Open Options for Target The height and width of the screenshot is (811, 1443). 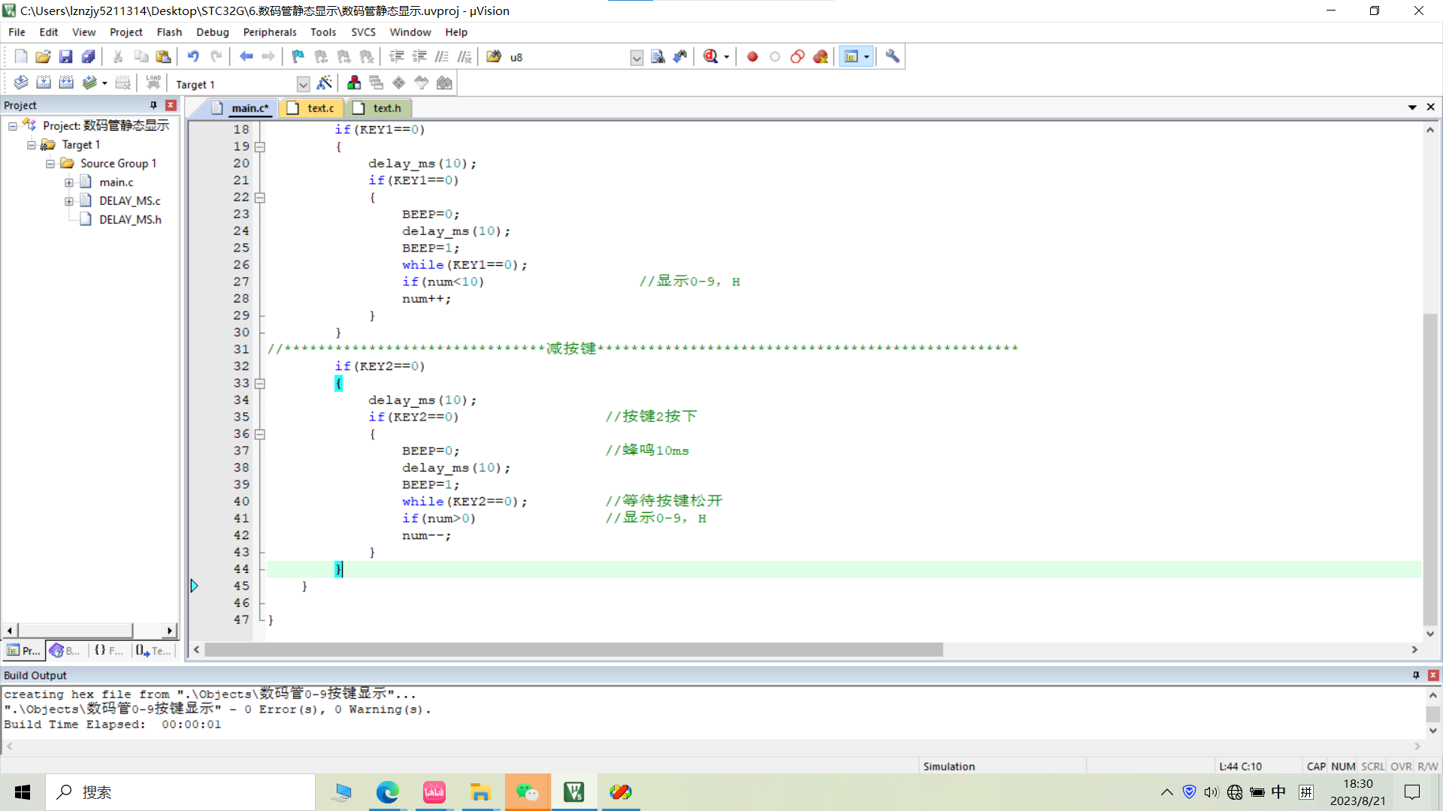click(325, 83)
